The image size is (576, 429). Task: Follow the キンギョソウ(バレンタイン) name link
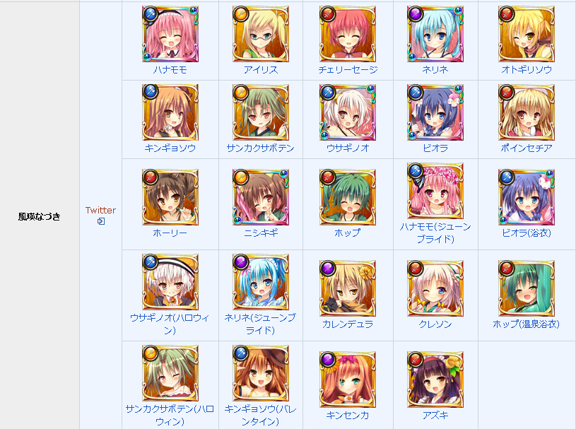pos(261,416)
